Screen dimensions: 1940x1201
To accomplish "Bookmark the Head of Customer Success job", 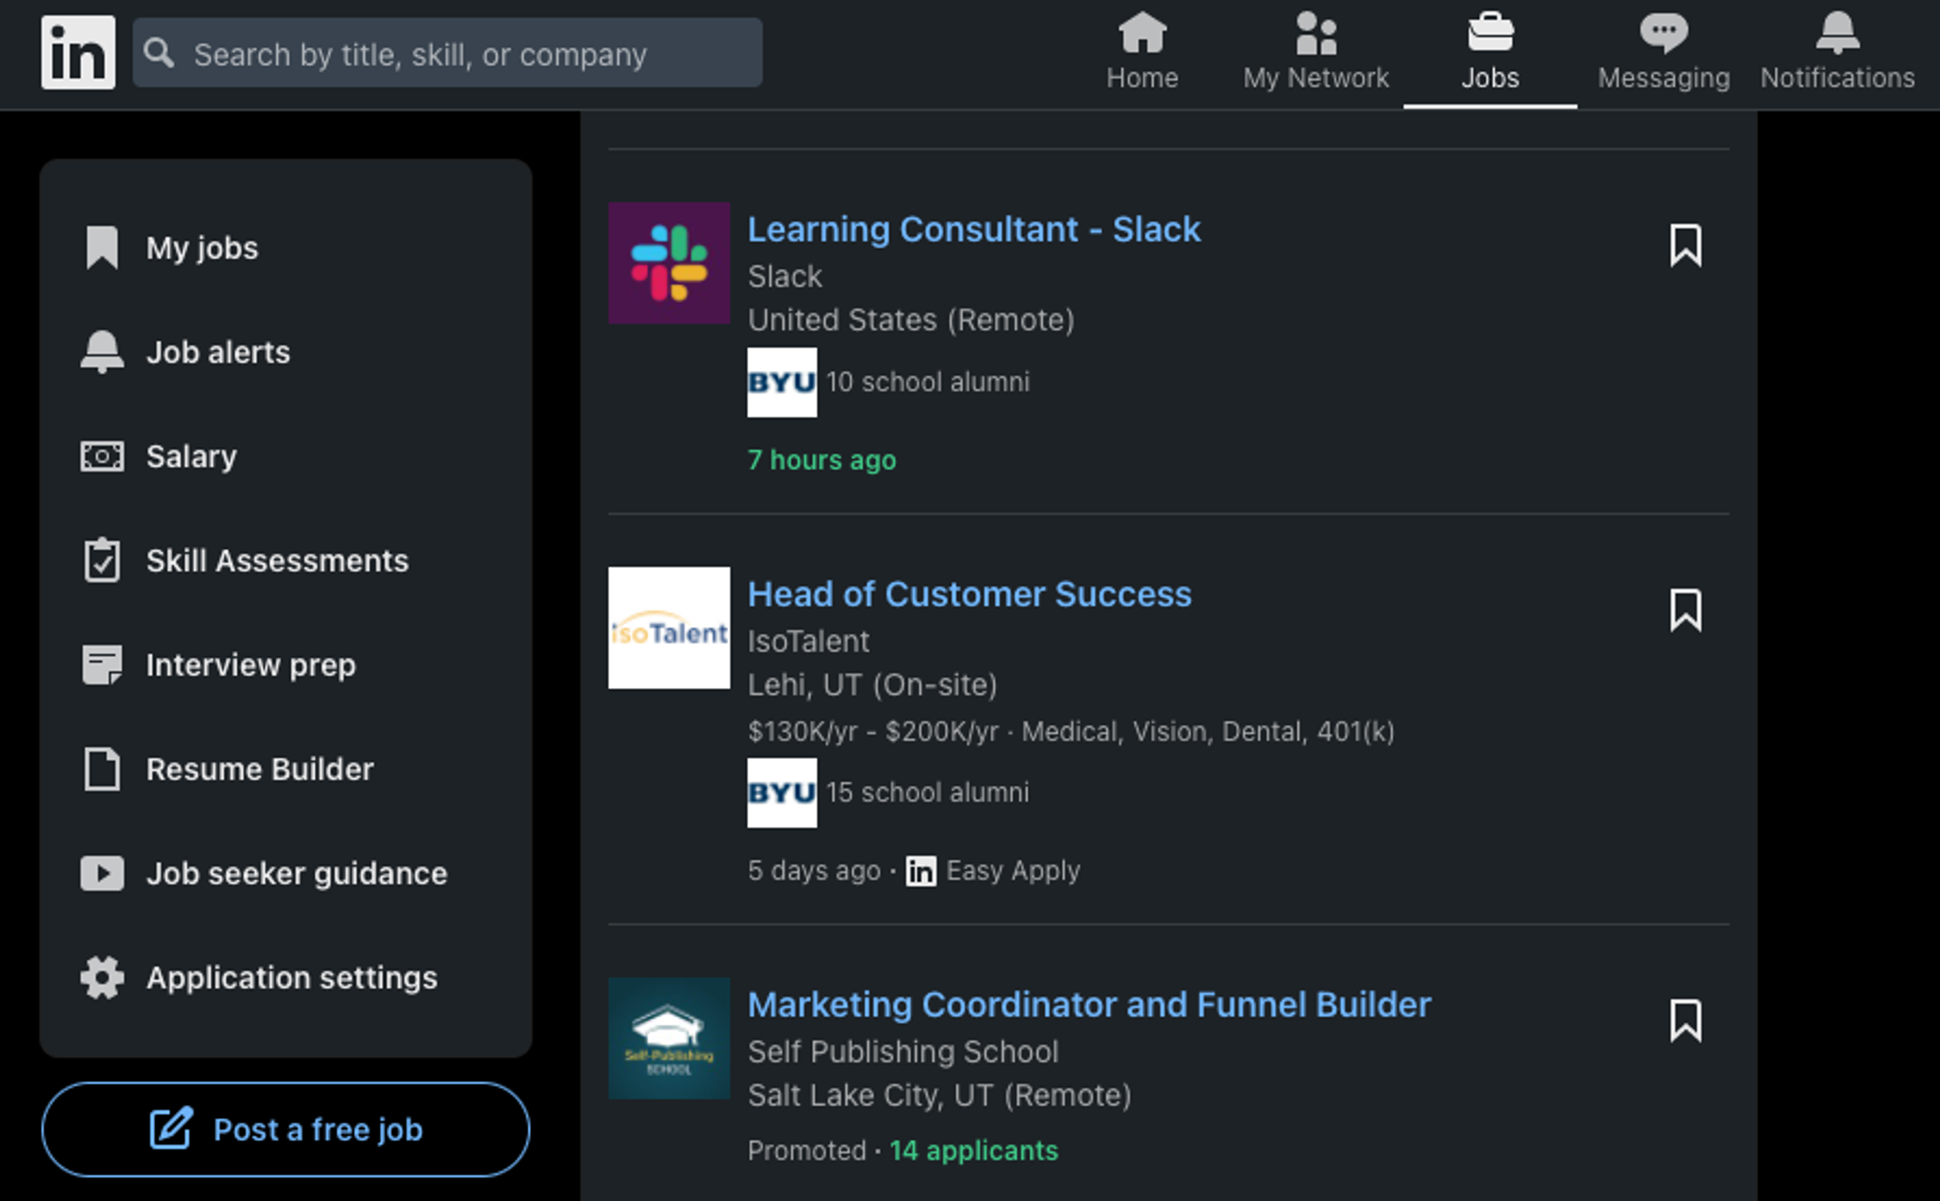I will (x=1685, y=610).
